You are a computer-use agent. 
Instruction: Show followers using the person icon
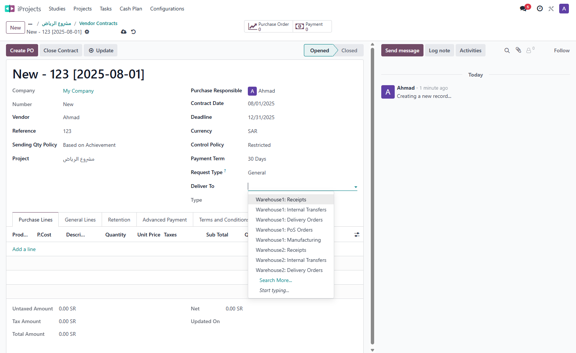tap(529, 50)
